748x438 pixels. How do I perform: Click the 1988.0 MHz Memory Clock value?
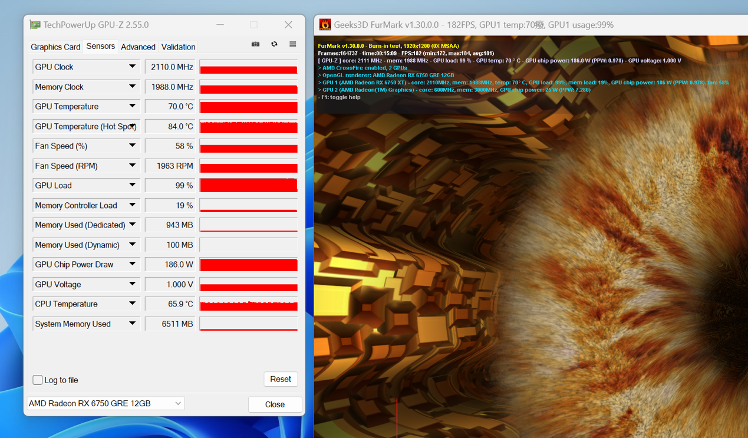(x=170, y=87)
